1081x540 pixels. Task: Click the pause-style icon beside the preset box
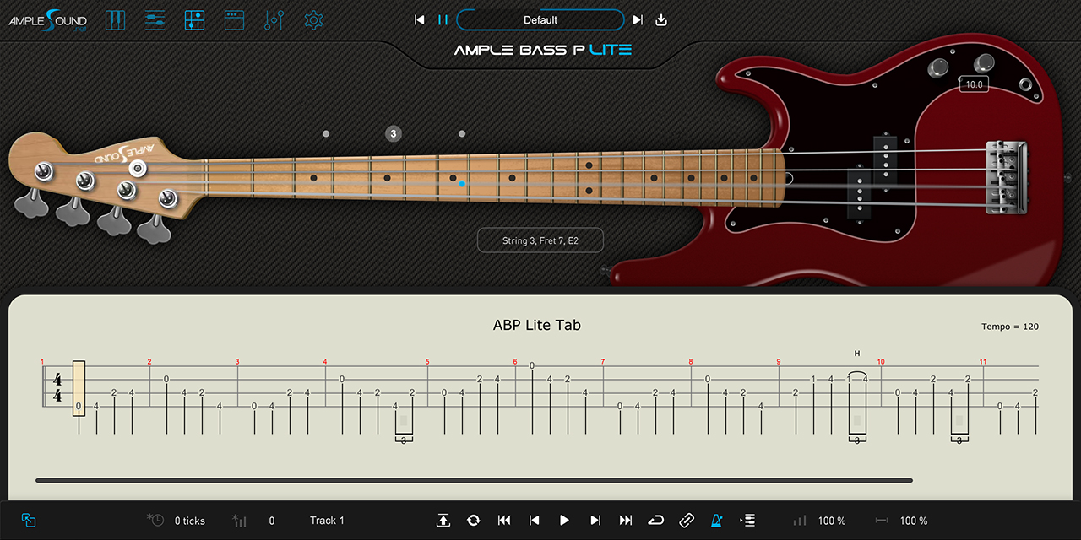[443, 20]
